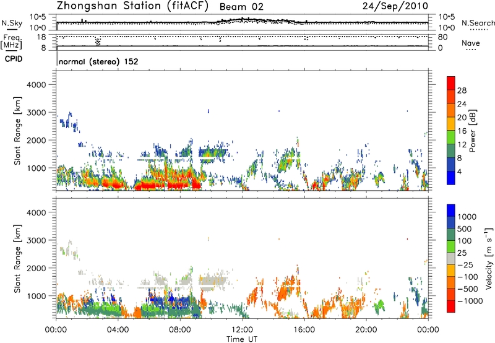The width and height of the screenshot is (495, 343).
Task: Click the '08:00' time axis tick label
Action: coord(180,330)
